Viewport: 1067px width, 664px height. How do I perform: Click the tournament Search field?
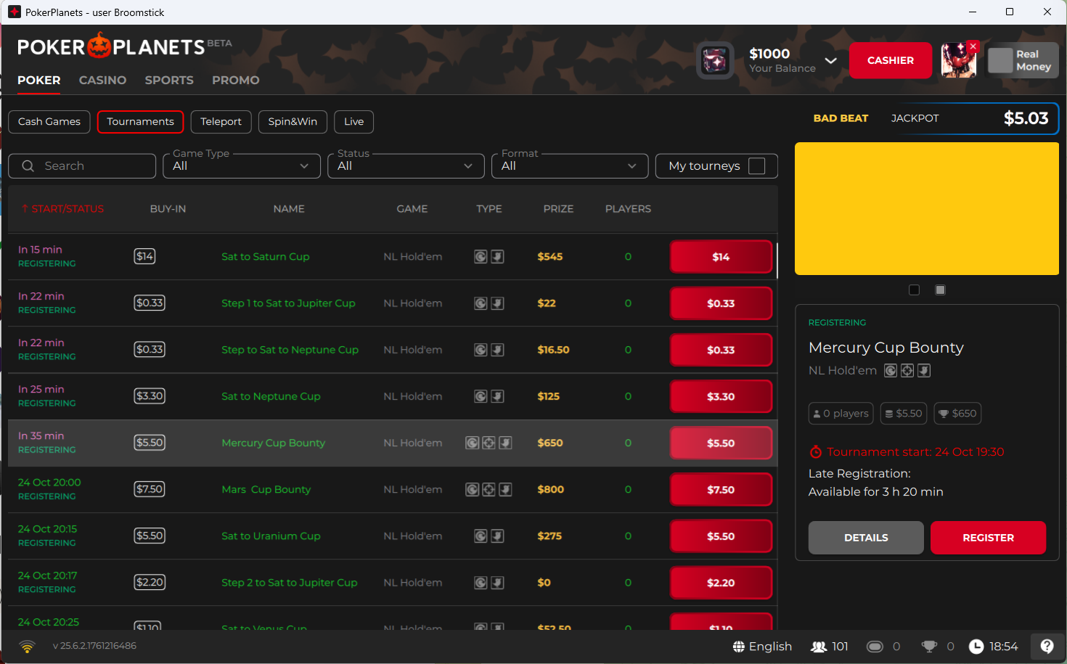point(82,166)
